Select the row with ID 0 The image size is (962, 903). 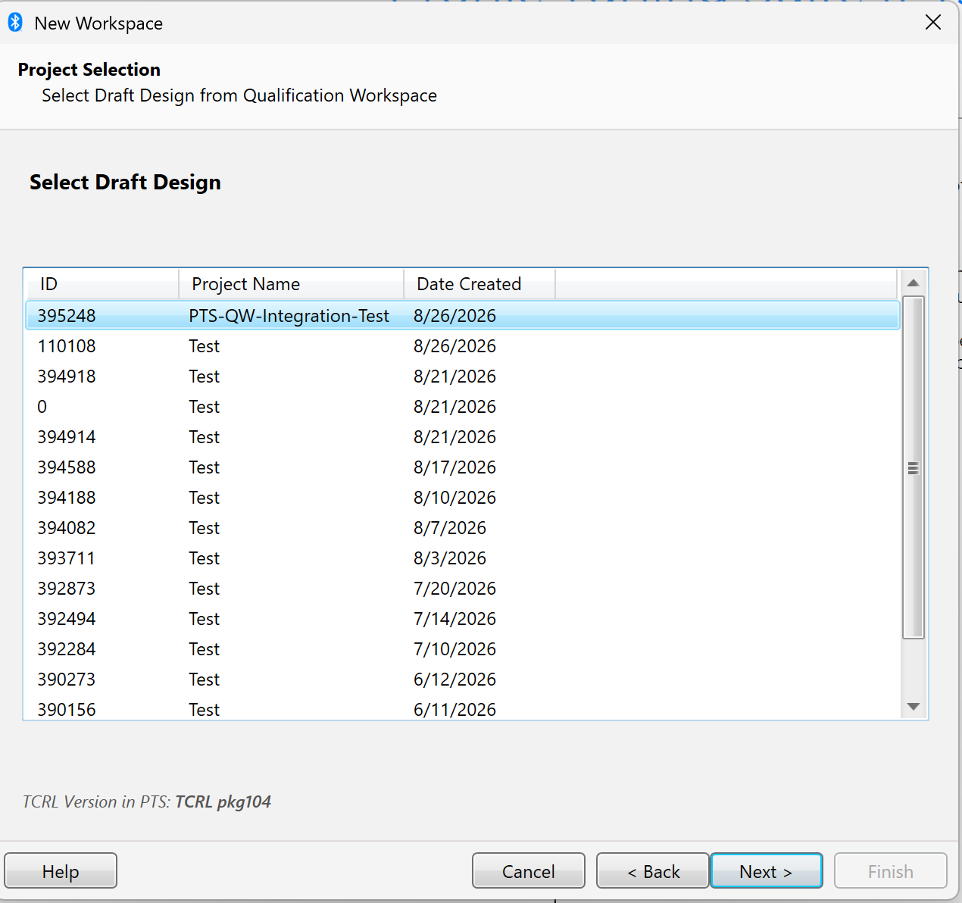(462, 407)
